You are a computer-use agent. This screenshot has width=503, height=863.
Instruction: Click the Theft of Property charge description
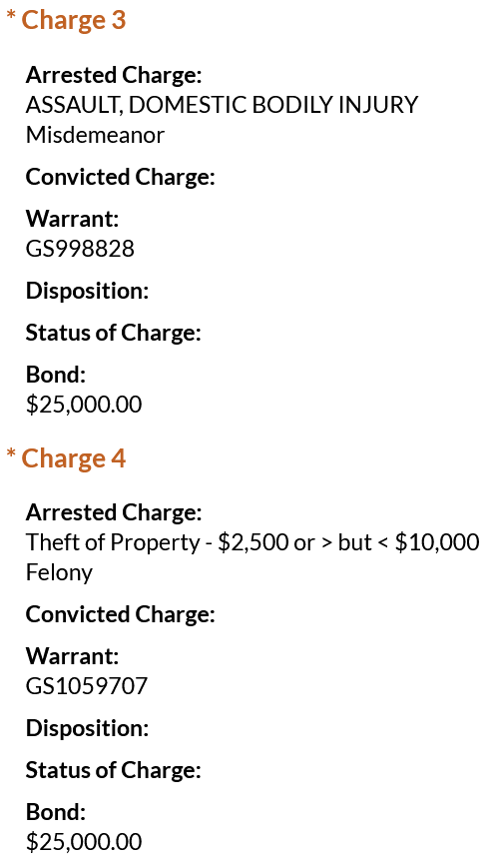coord(252,542)
